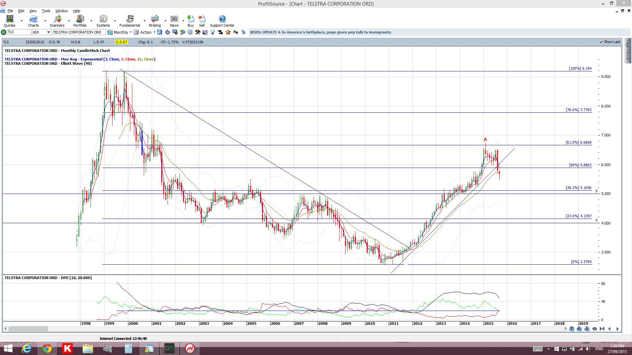Click the Elliott Wave [90] indicator label
The height and width of the screenshot is (355, 632).
click(x=48, y=63)
